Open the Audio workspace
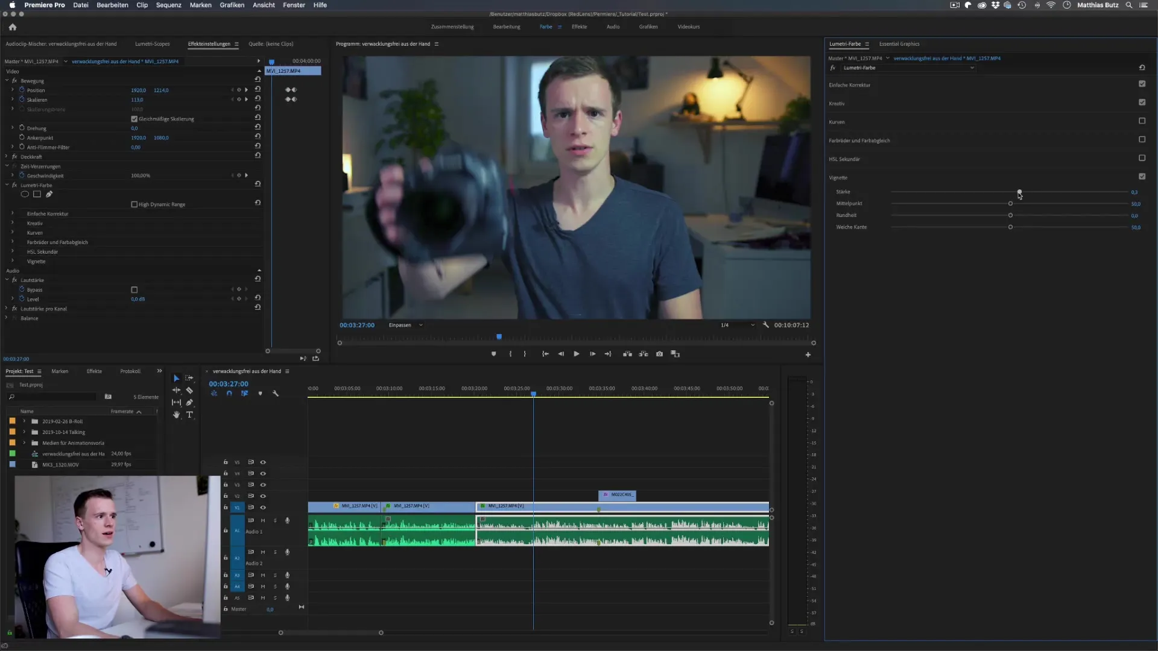1158x651 pixels. pos(613,27)
